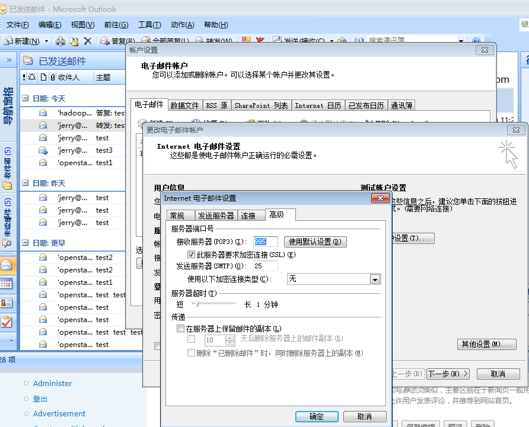Open the Tasks navigation button
Screen dimensions: 529x427
click(x=7, y=322)
